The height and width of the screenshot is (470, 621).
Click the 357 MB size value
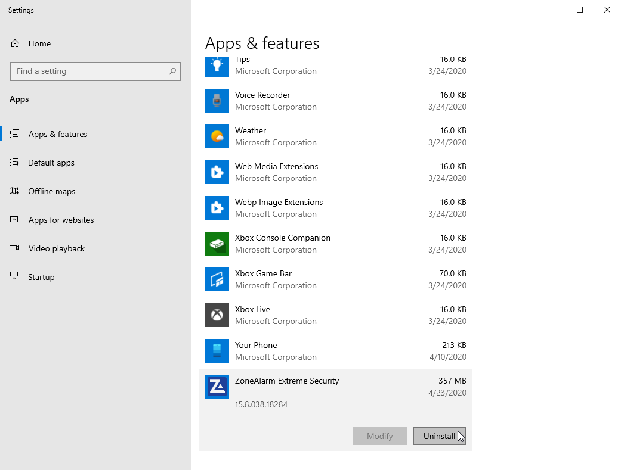(452, 381)
